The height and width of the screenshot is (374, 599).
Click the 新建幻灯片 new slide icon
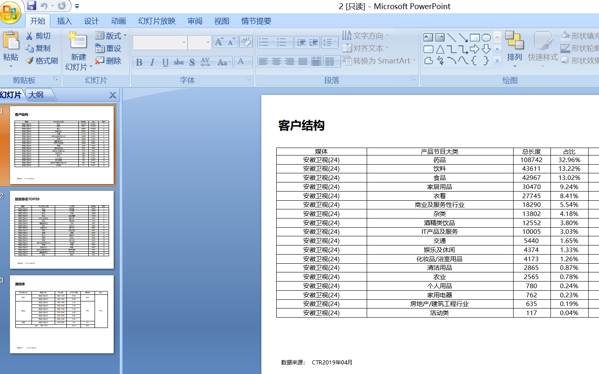78,41
